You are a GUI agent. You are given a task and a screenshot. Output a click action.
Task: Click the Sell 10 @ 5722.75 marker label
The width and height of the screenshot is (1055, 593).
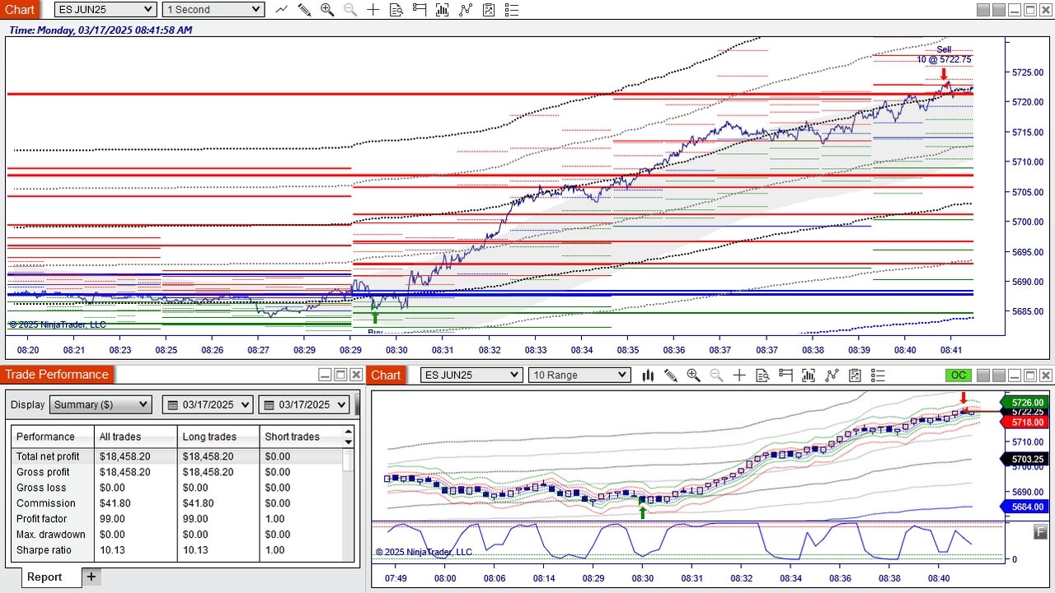(x=944, y=54)
